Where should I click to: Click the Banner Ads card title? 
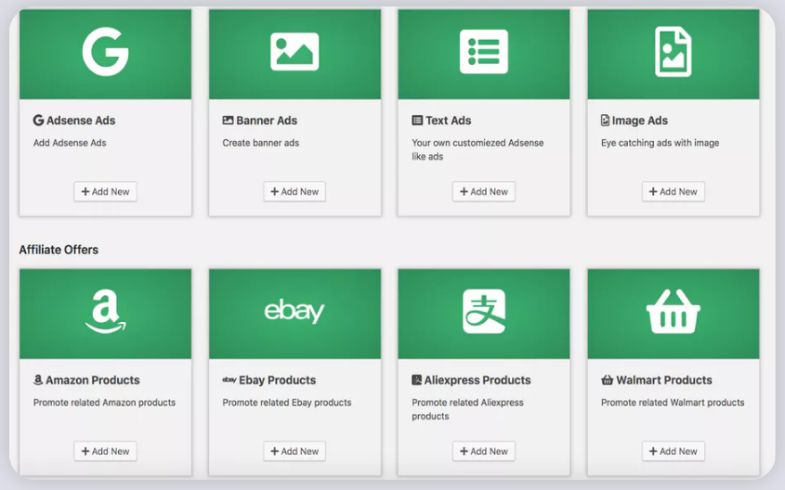[267, 121]
